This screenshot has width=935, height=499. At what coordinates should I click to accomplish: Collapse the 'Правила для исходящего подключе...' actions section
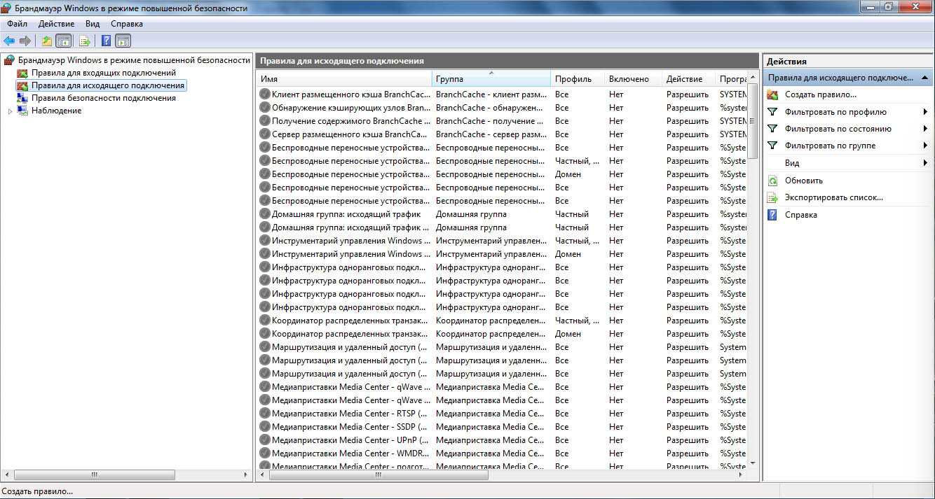(925, 78)
